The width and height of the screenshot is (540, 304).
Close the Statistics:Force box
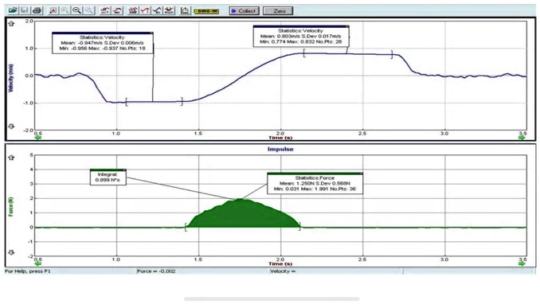click(x=361, y=173)
